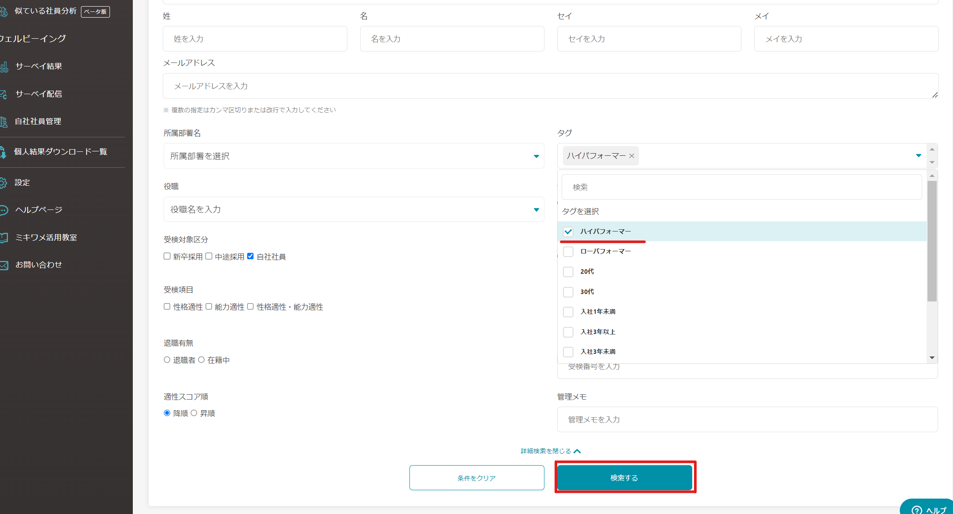Click the settings gear icon

[x=3, y=183]
